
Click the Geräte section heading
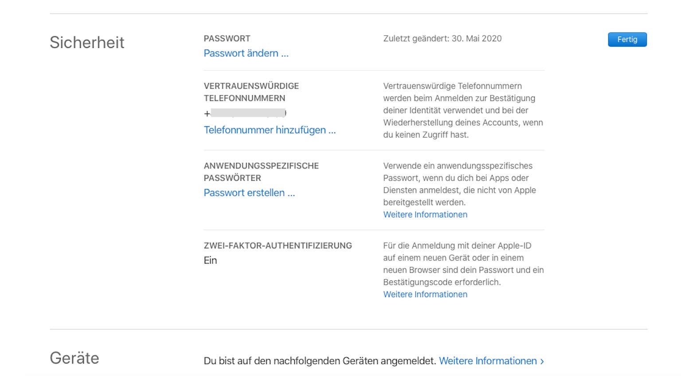tap(74, 358)
